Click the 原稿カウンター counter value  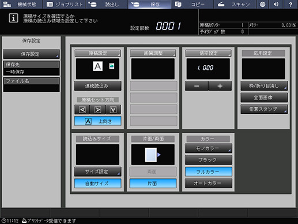[x=242, y=25]
